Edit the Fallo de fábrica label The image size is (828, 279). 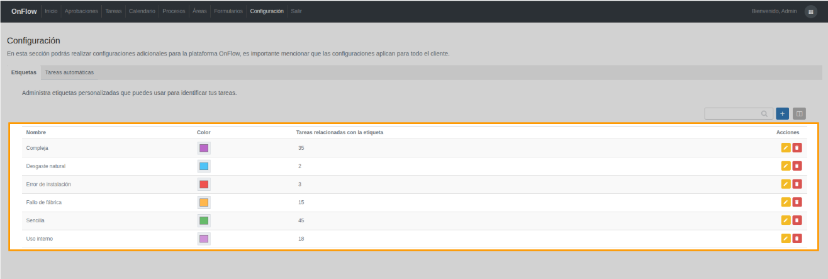785,202
